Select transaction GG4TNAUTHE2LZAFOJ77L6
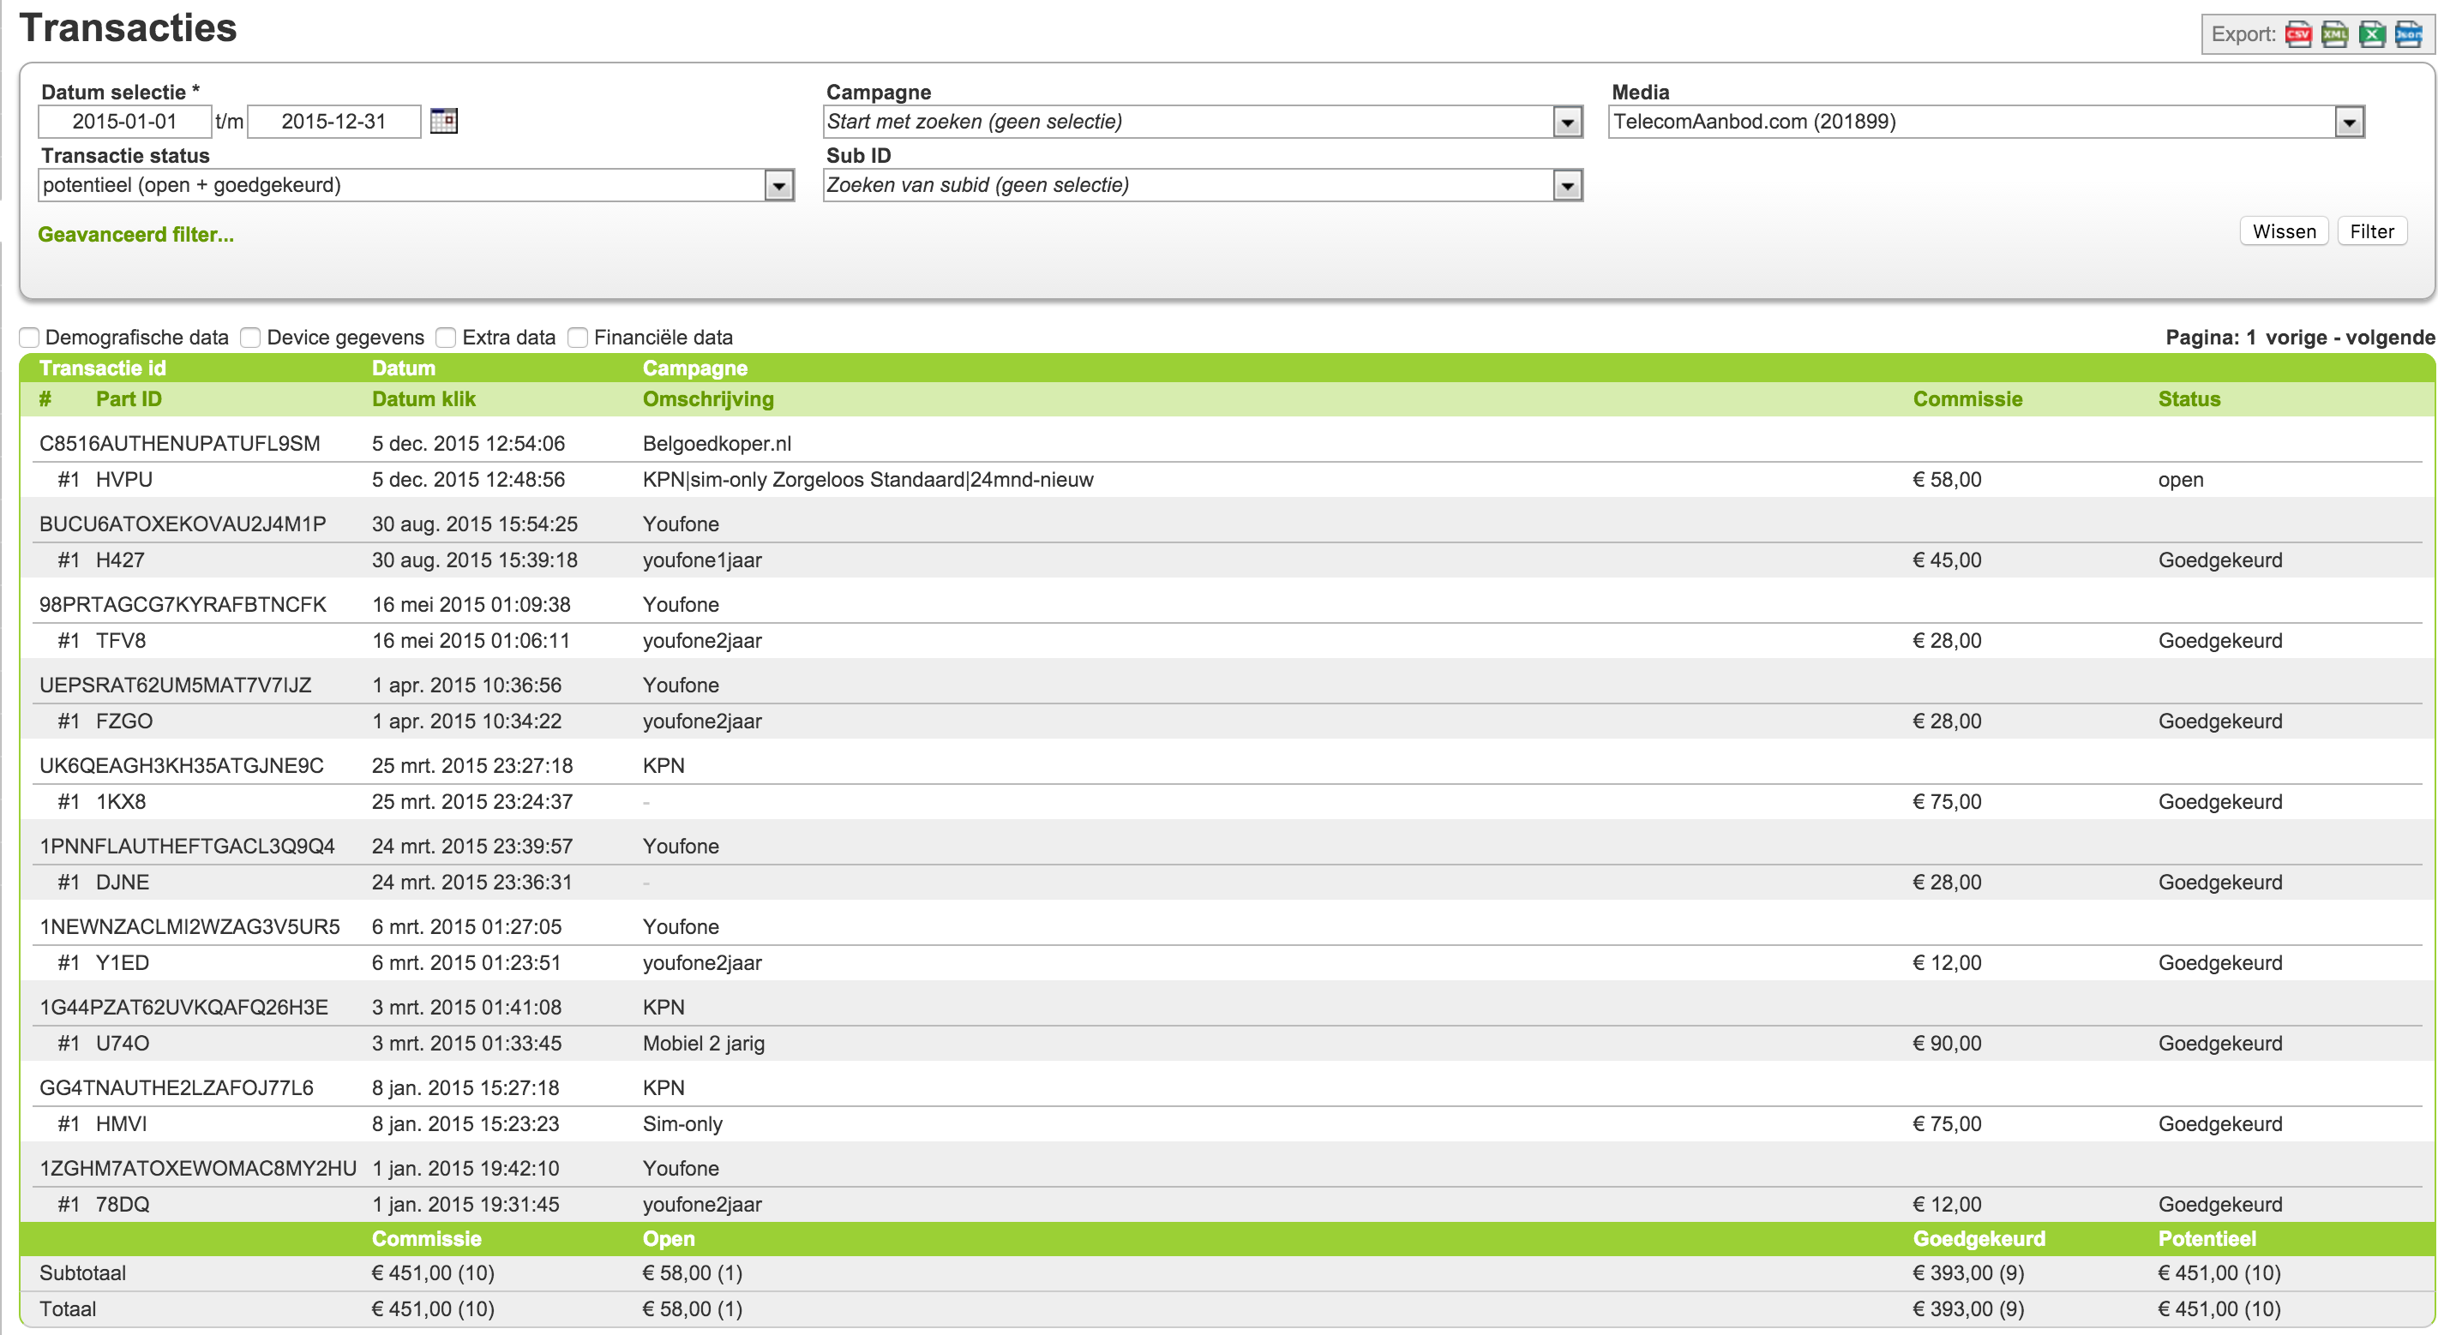2438x1335 pixels. [x=176, y=1087]
